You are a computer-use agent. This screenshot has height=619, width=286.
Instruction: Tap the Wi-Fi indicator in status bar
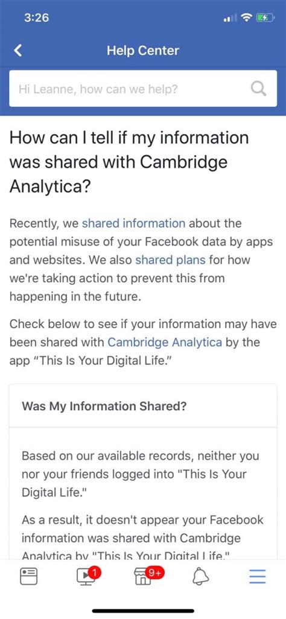point(247,17)
